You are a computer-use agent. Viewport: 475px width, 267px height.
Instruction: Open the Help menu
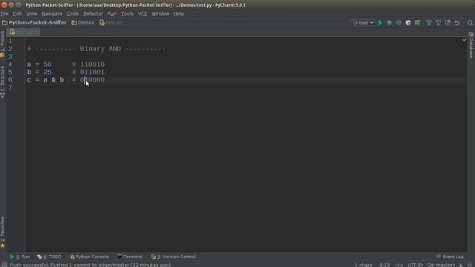pos(179,13)
